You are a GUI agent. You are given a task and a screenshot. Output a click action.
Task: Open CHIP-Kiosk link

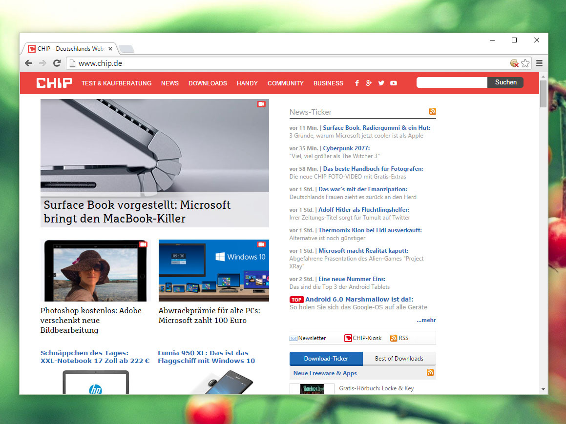[363, 338]
